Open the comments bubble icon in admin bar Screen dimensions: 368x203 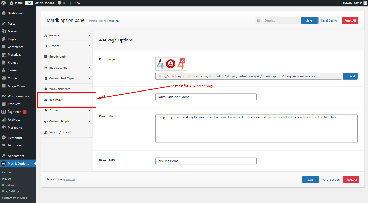pyautogui.click(x=60, y=3)
